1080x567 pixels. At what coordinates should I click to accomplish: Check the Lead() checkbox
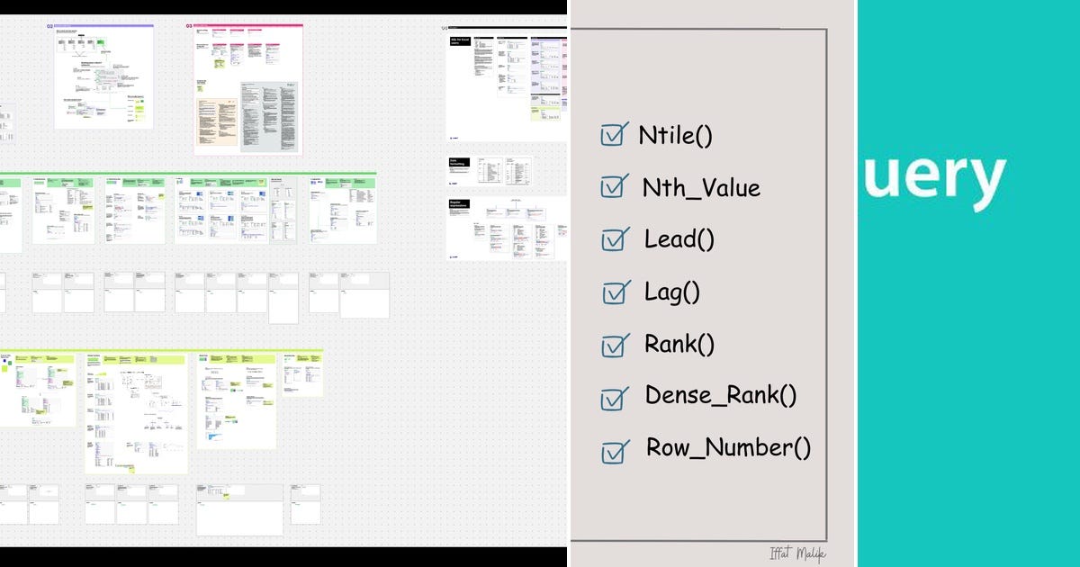616,239
